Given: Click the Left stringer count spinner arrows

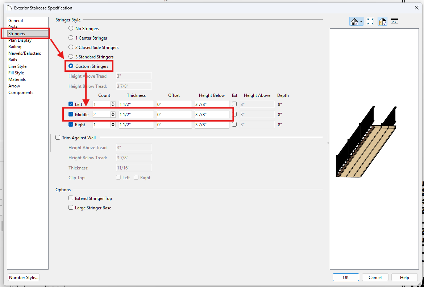Looking at the screenshot, I should (x=113, y=104).
